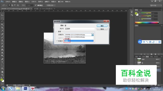Open the Lasso tool preset picker arrow
163x91 pixels.
(6, 5)
